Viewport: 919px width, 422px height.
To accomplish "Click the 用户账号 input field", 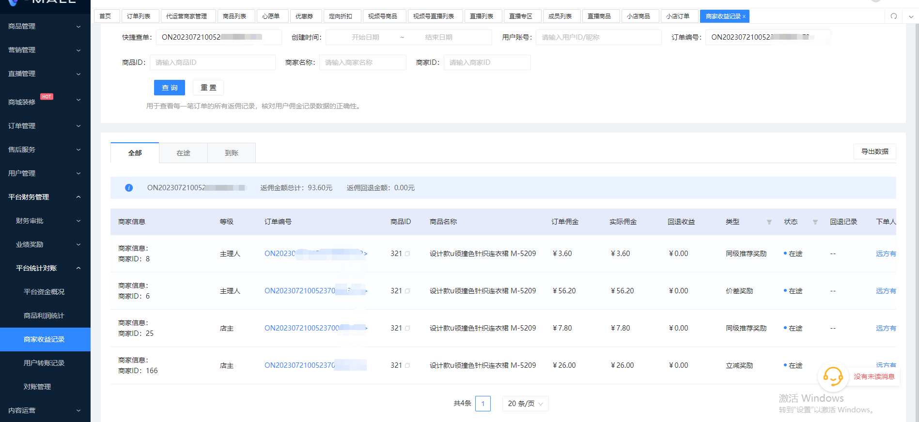I will pyautogui.click(x=599, y=37).
